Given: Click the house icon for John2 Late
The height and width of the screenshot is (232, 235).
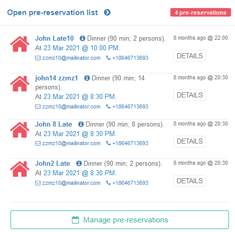Looking at the screenshot, I should click(x=20, y=169).
